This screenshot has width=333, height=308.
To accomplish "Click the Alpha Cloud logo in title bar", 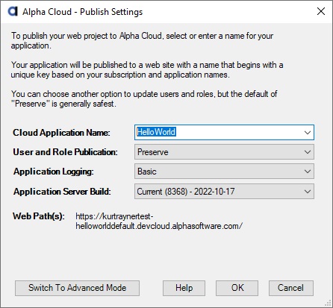I will point(13,11).
